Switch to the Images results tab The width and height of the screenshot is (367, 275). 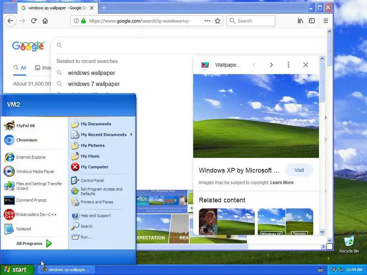43,68
